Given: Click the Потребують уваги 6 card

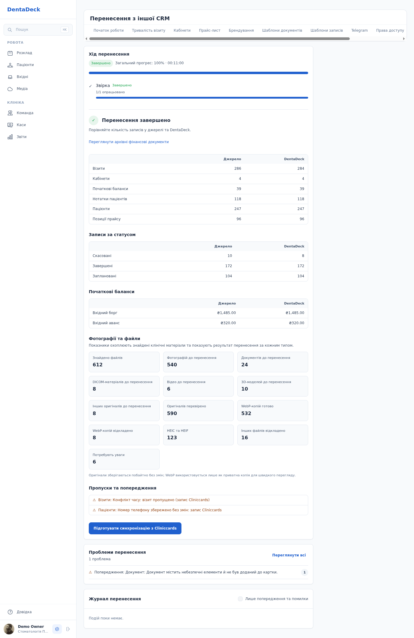Looking at the screenshot, I should [x=124, y=459].
